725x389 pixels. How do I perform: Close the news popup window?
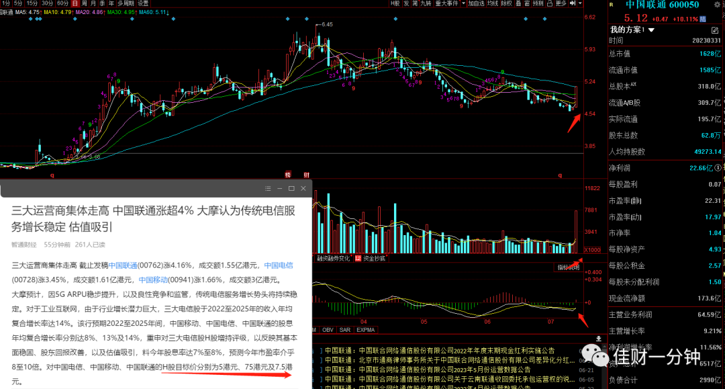pos(303,188)
